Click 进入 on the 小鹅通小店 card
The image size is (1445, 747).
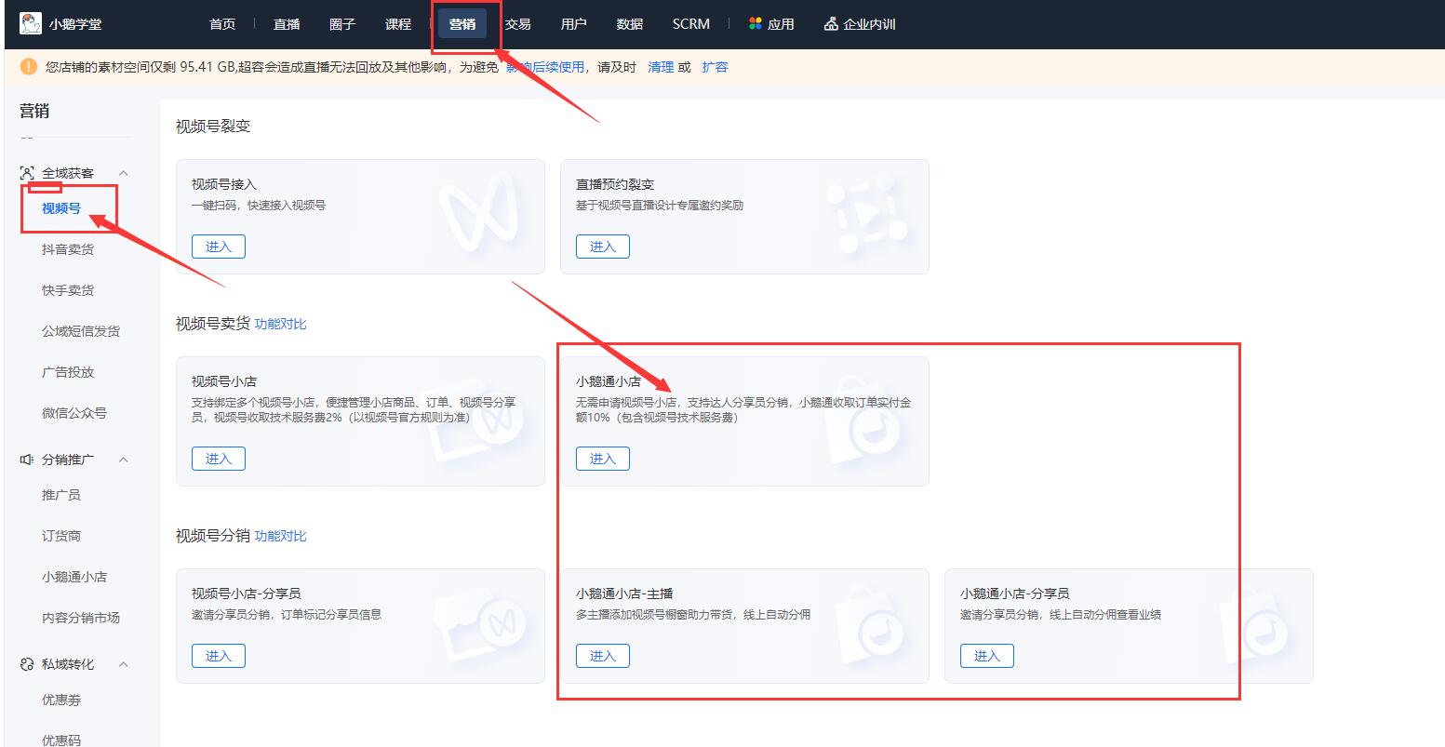pyautogui.click(x=602, y=458)
